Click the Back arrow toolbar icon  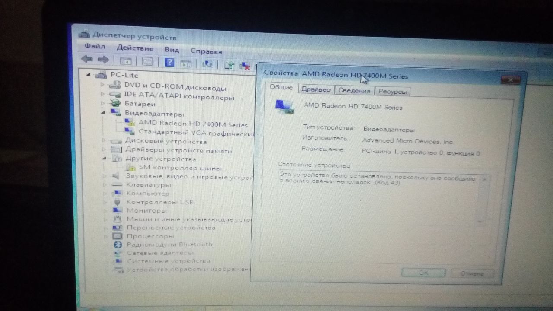(x=87, y=59)
